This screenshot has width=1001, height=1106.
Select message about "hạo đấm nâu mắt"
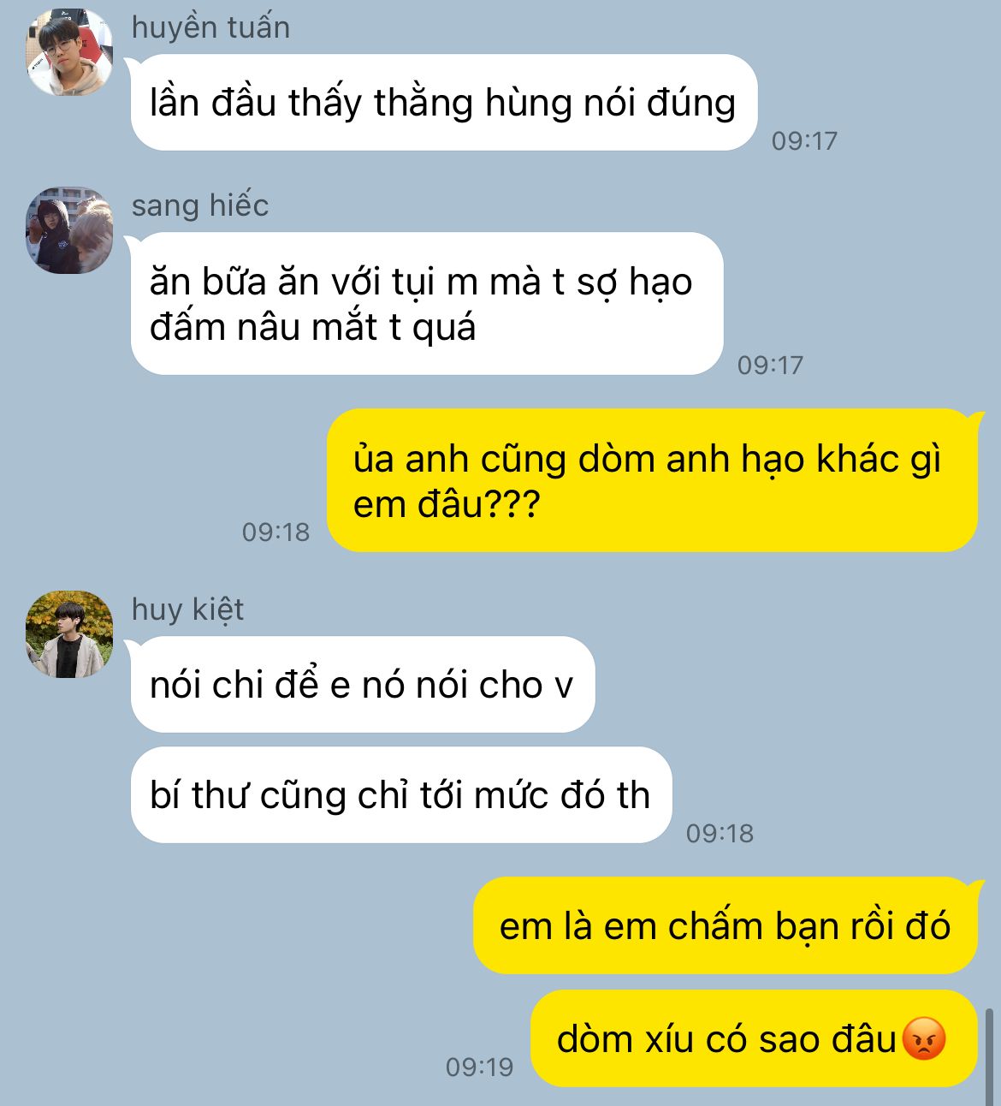[426, 304]
